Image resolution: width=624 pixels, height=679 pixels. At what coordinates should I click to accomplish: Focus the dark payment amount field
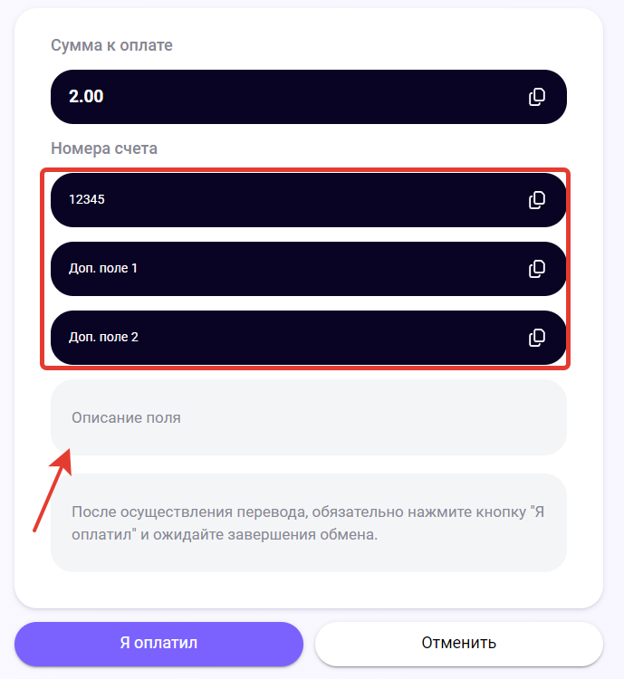coord(308,97)
